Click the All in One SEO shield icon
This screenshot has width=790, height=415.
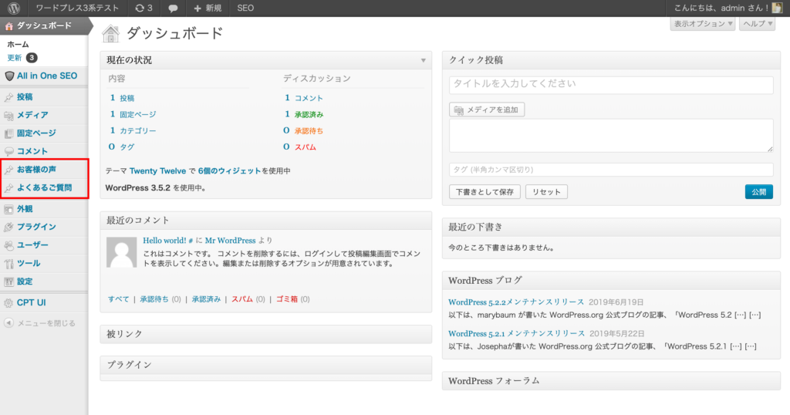click(x=9, y=76)
